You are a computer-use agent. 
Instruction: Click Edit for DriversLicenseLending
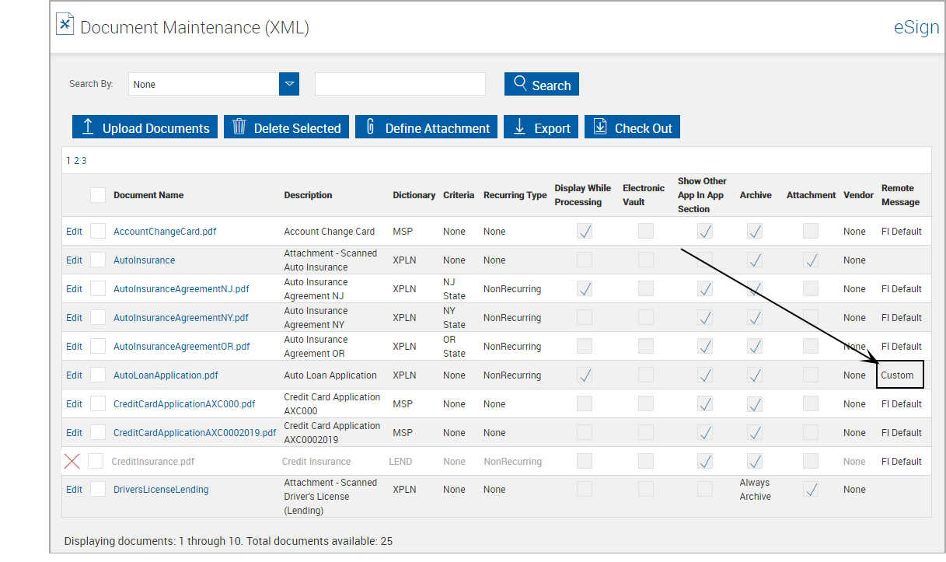(x=73, y=489)
